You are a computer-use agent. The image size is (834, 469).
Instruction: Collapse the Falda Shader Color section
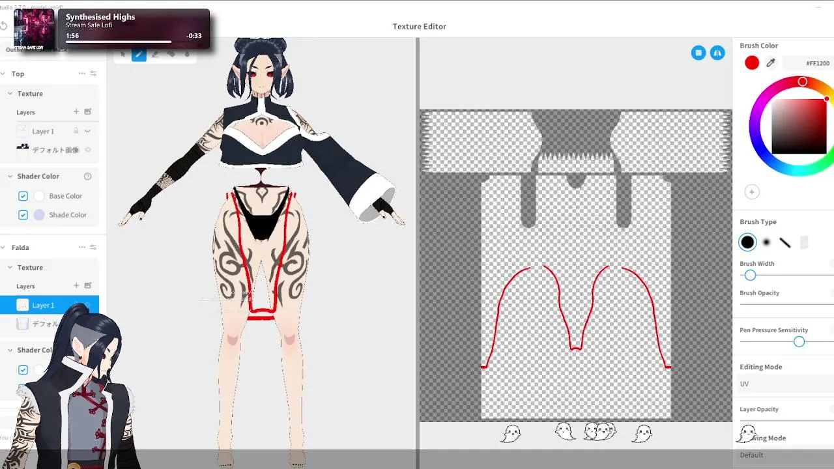coord(10,350)
